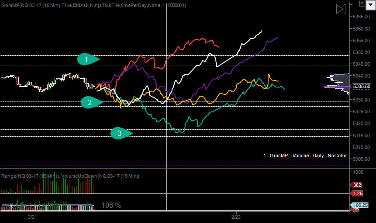
Task: Click the 2/21 date label
Action: (x=32, y=217)
